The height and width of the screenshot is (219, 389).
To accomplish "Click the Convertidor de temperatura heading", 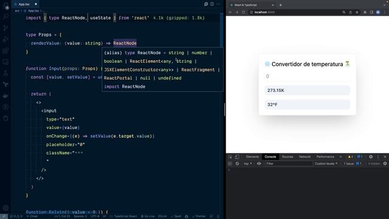I will tap(307, 64).
